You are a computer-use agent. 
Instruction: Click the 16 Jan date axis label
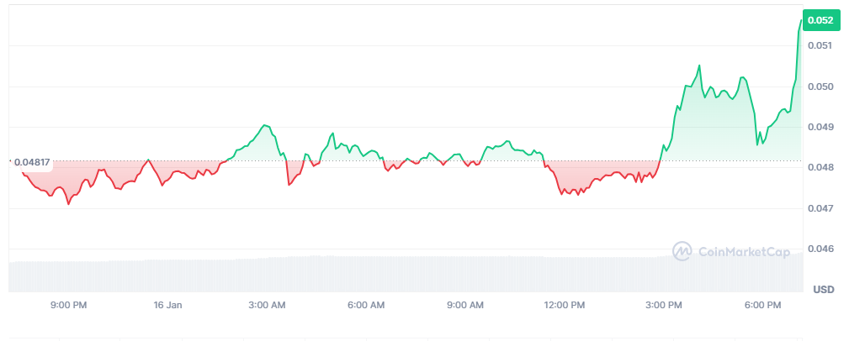[168, 305]
